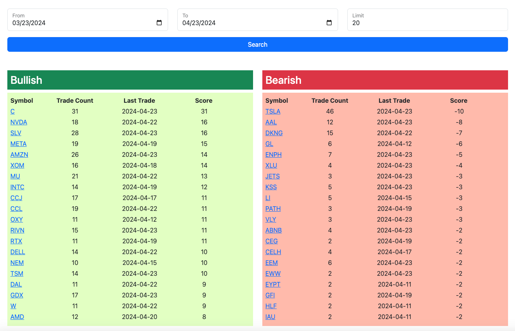Image resolution: width=515 pixels, height=331 pixels.
Task: Open the DELL symbol link
Action: click(18, 252)
